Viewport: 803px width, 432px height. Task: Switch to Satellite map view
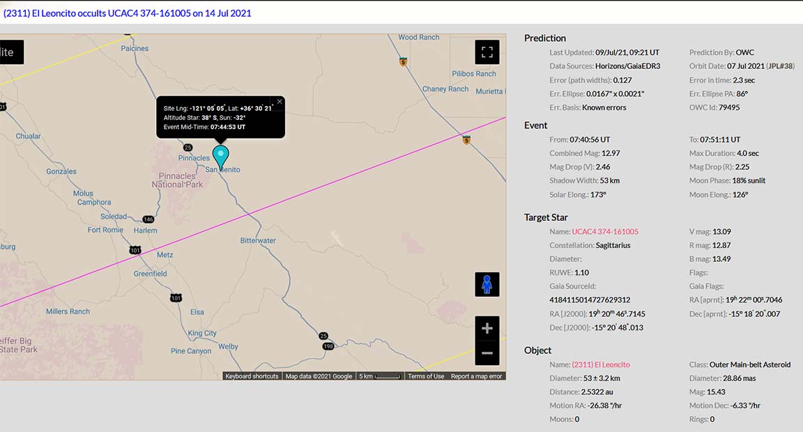(x=11, y=52)
